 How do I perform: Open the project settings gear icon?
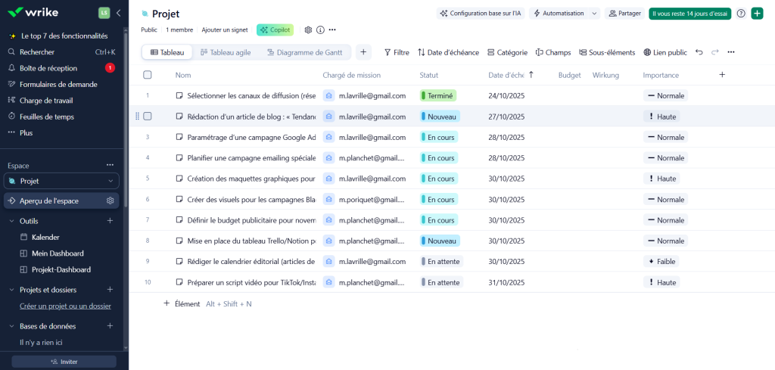(308, 30)
